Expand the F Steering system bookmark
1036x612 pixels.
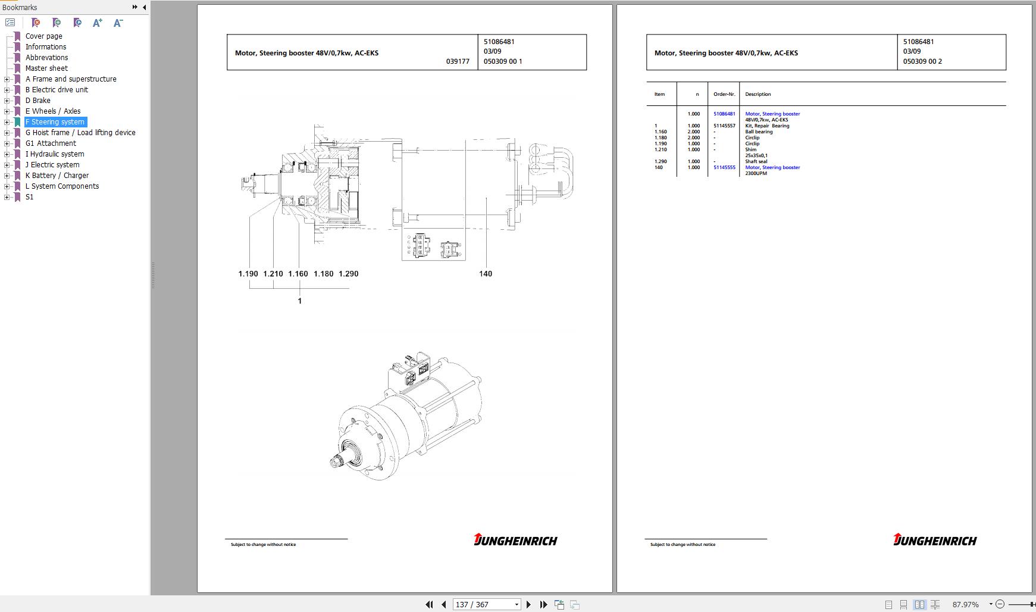click(7, 122)
